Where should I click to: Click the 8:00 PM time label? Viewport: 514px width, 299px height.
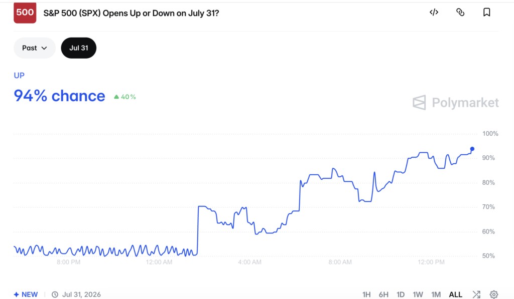[x=68, y=262]
